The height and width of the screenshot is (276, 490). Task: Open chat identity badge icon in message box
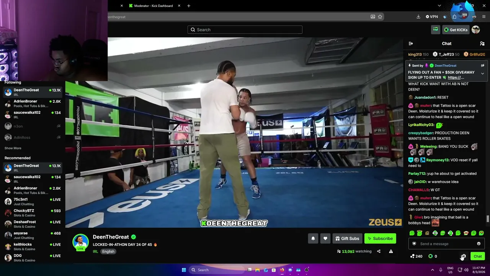coord(414,244)
